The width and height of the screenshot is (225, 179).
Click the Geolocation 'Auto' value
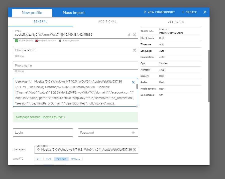[x=162, y=57]
